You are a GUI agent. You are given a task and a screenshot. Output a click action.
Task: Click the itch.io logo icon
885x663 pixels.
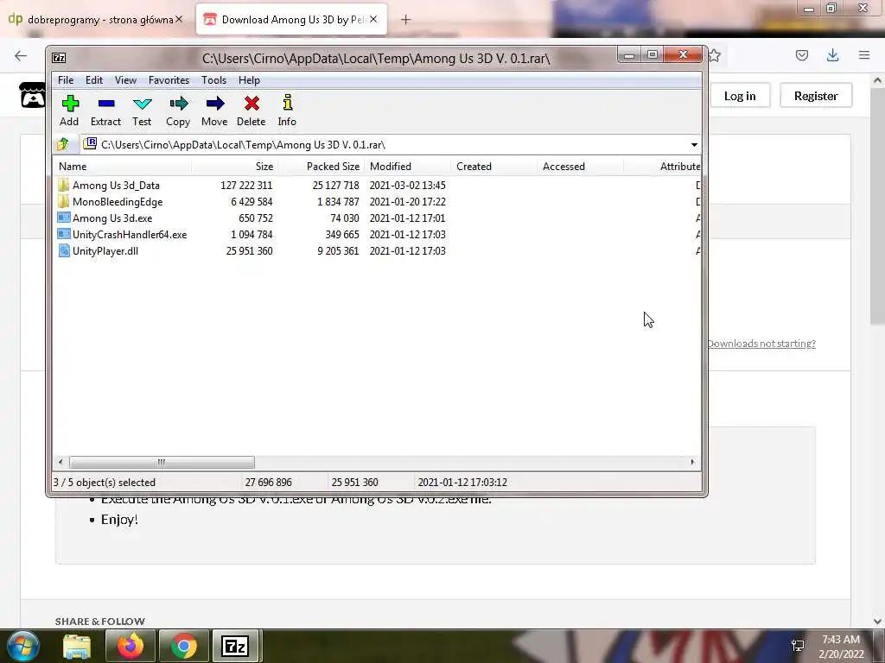33,95
